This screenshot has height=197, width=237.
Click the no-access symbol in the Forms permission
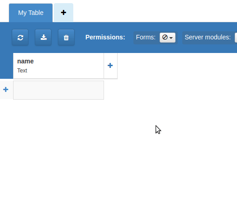point(165,37)
